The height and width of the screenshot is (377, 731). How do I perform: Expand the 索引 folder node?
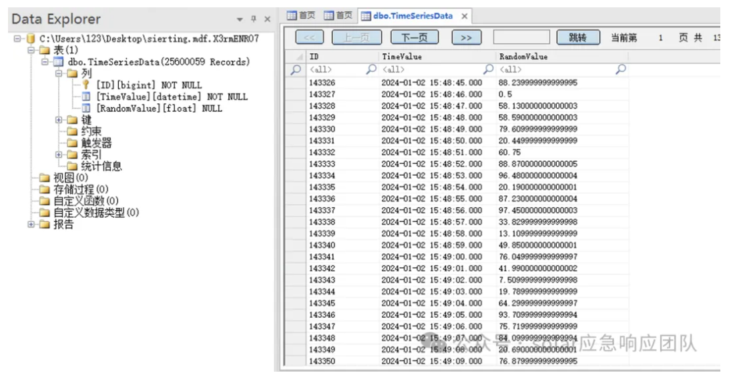(x=59, y=155)
